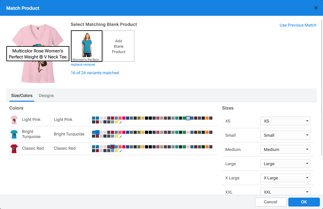Click the Add Blank Product tile
This screenshot has height=209, width=323.
click(119, 46)
